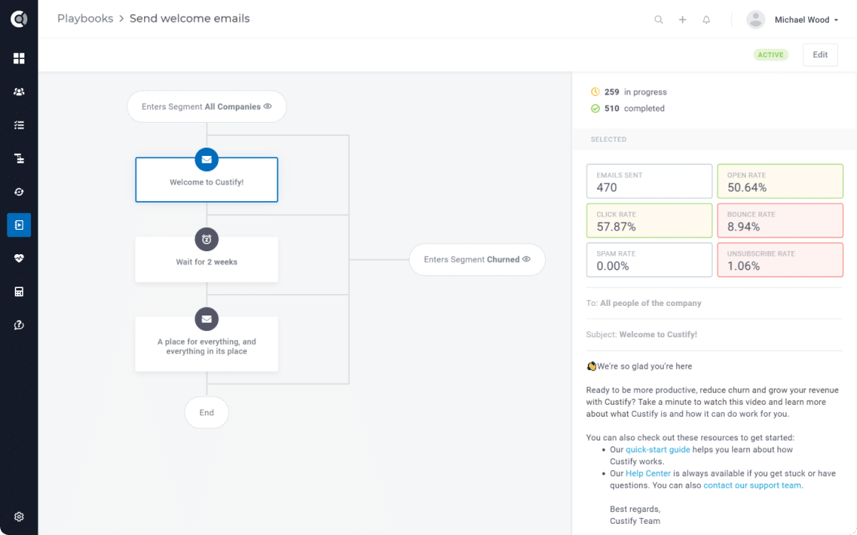
Task: Click the Enters Segment All Companies trigger
Action: coord(207,106)
